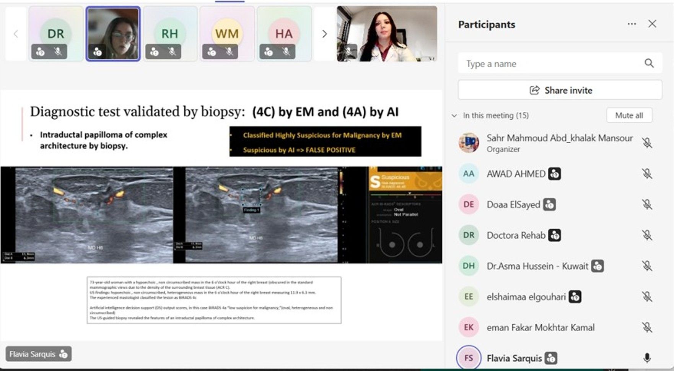Click the badge icon beside Dr.Asma Hussein - Kuwait
The height and width of the screenshot is (371, 674).
(597, 266)
